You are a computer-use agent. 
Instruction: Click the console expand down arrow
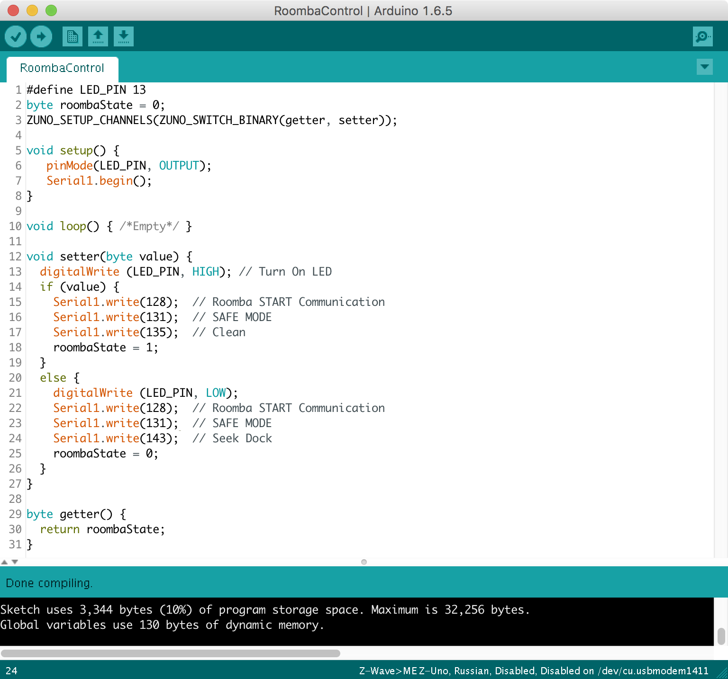click(15, 562)
